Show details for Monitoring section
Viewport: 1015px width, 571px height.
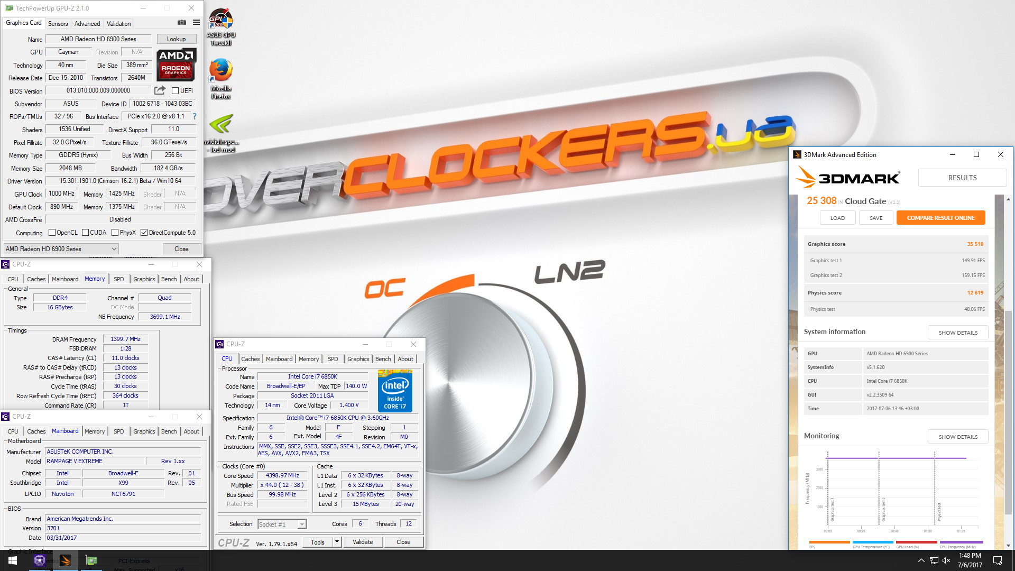click(x=958, y=437)
